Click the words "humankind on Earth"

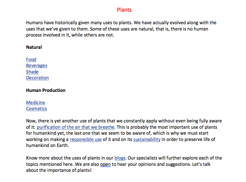tap(47, 146)
